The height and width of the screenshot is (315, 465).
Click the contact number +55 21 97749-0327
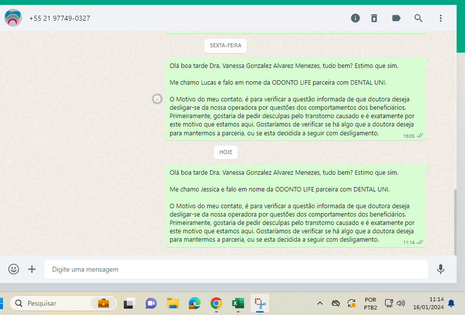pos(60,18)
